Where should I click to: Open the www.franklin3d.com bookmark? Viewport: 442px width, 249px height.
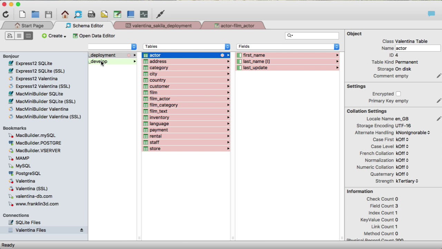pyautogui.click(x=37, y=204)
